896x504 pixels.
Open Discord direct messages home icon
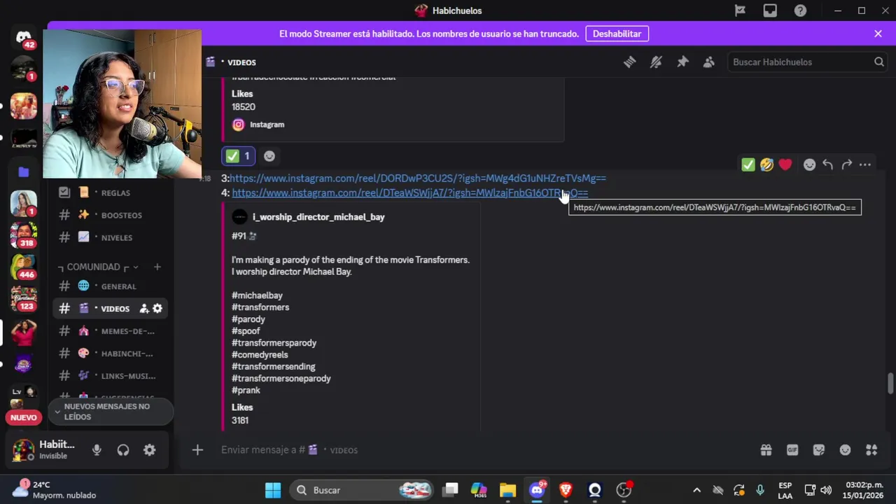[24, 38]
